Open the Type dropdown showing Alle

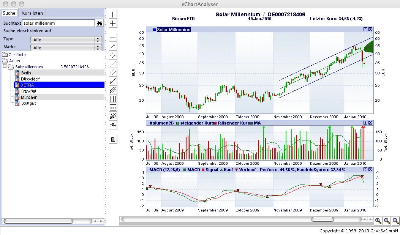click(x=65, y=39)
